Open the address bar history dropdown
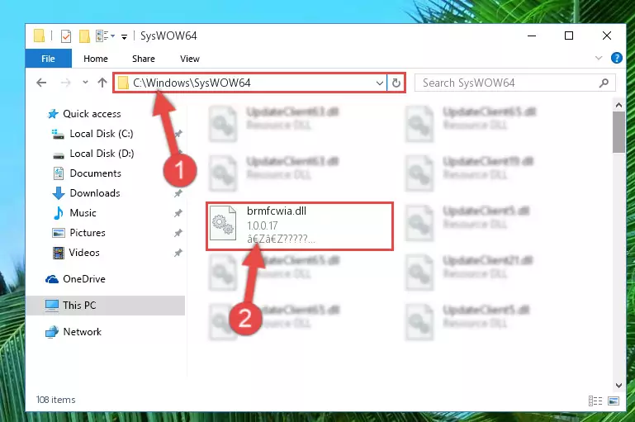The height and width of the screenshot is (422, 635). pyautogui.click(x=380, y=83)
